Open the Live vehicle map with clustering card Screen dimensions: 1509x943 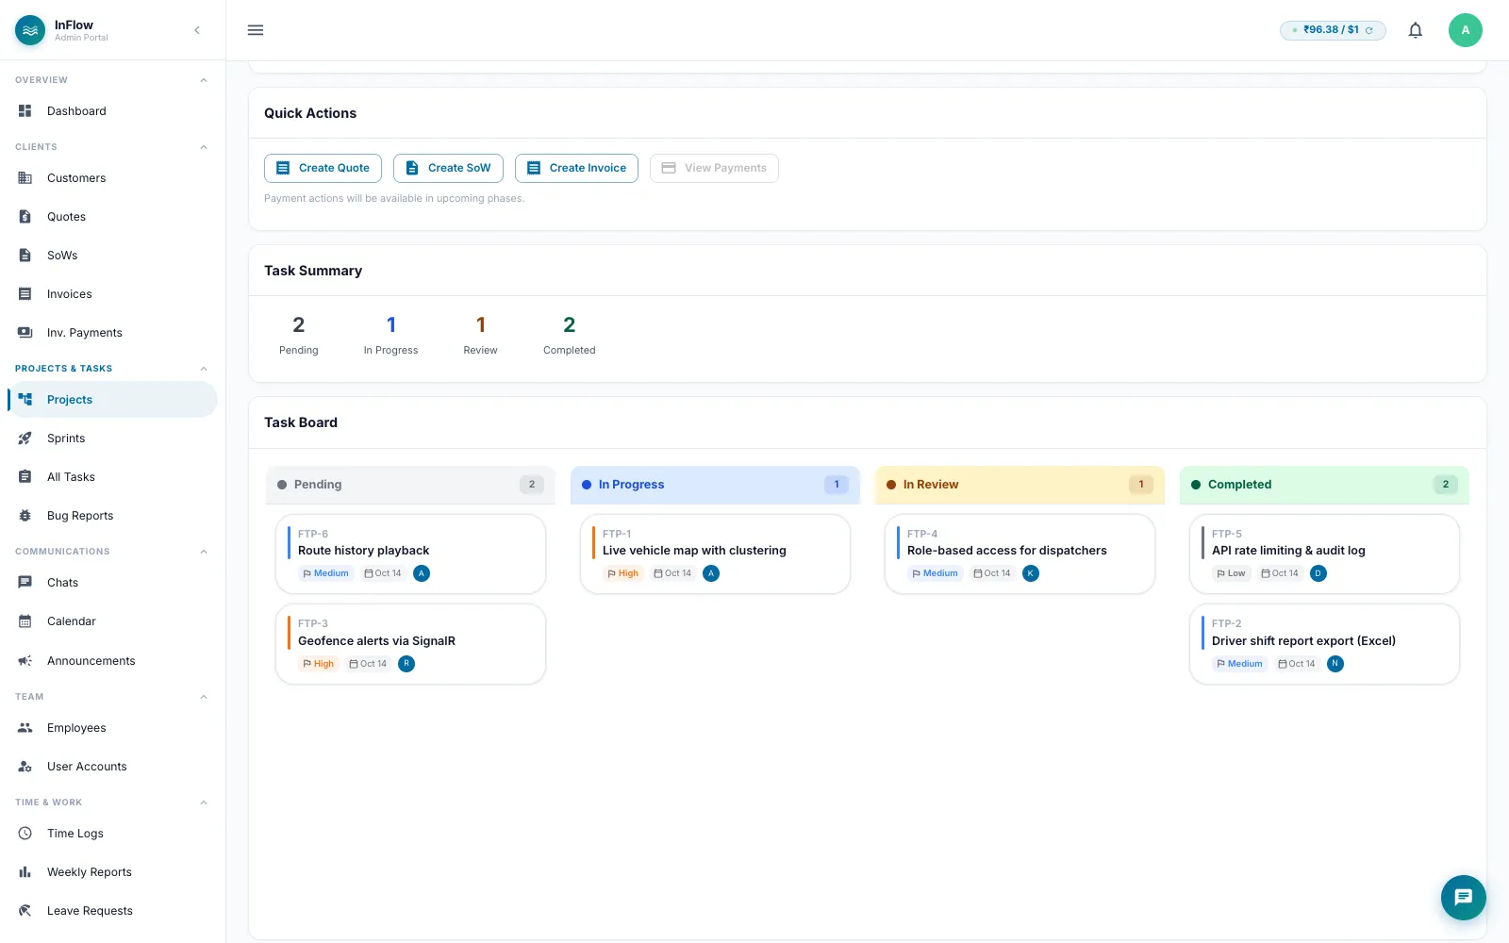tap(715, 554)
